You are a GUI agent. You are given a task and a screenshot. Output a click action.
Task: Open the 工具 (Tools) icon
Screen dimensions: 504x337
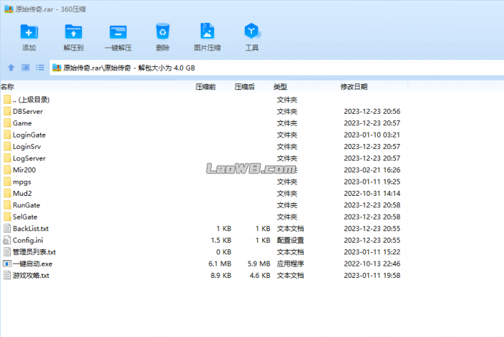pos(251,32)
